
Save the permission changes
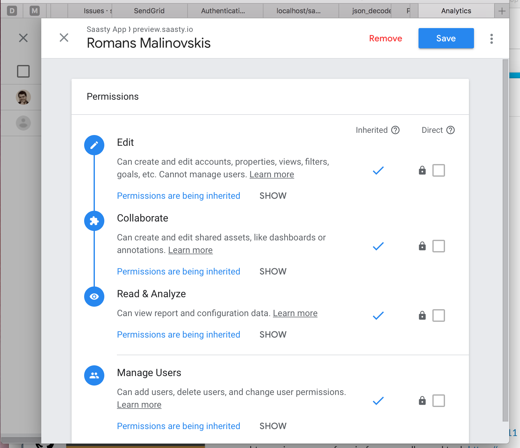446,38
